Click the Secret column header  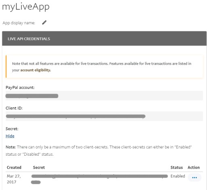point(39,167)
